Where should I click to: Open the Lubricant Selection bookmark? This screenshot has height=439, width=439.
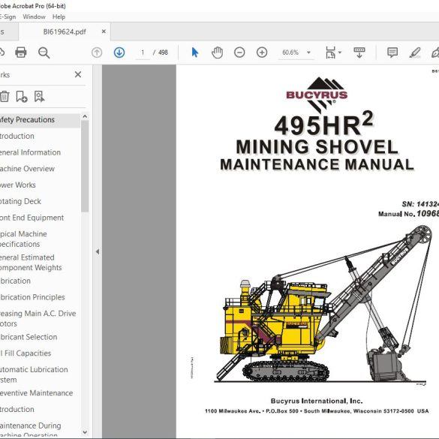click(x=29, y=337)
